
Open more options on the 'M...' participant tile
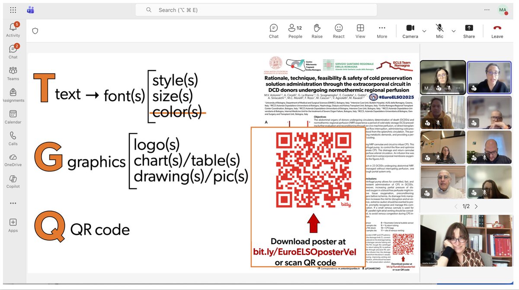(x=458, y=88)
